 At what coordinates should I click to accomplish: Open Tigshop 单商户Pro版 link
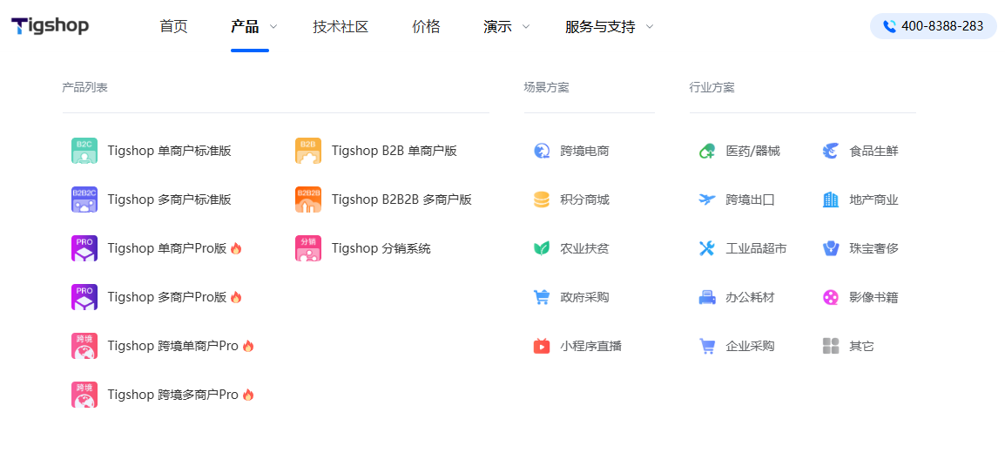[167, 248]
